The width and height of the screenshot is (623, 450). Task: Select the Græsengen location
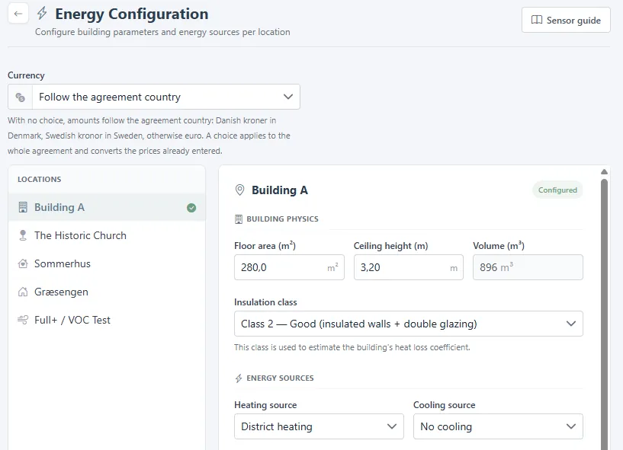click(x=107, y=292)
